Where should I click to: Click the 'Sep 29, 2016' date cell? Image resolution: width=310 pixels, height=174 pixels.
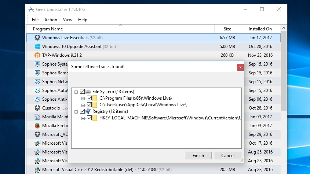260,134
